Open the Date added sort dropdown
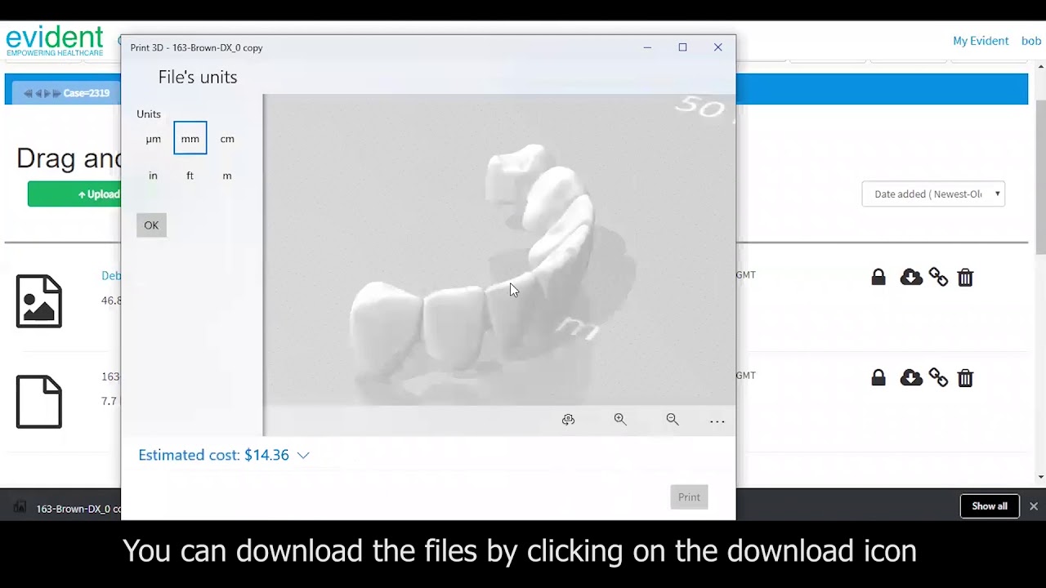1046x588 pixels. click(933, 194)
